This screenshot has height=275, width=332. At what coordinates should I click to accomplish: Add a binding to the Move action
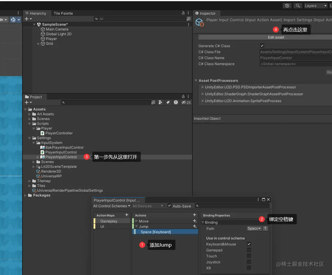pos(195,221)
